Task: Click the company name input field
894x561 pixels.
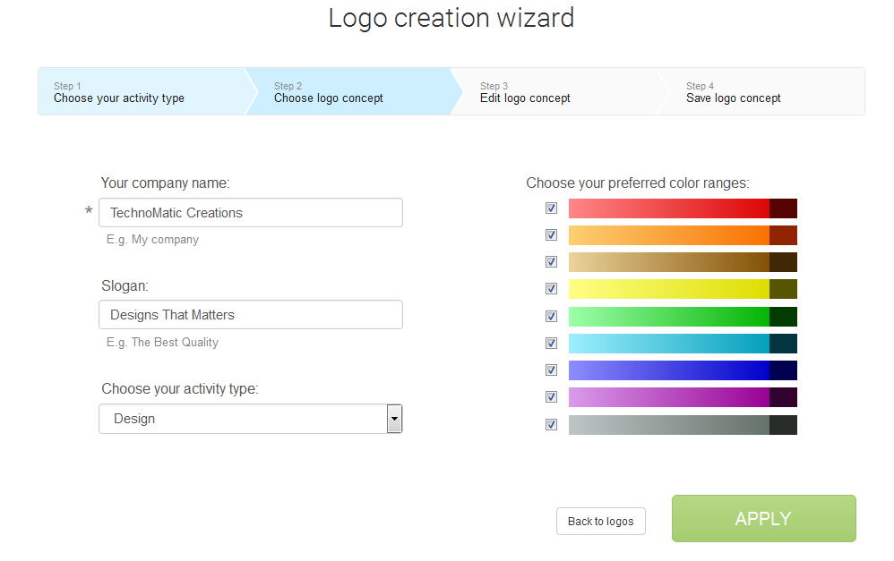Action: pyautogui.click(x=250, y=212)
